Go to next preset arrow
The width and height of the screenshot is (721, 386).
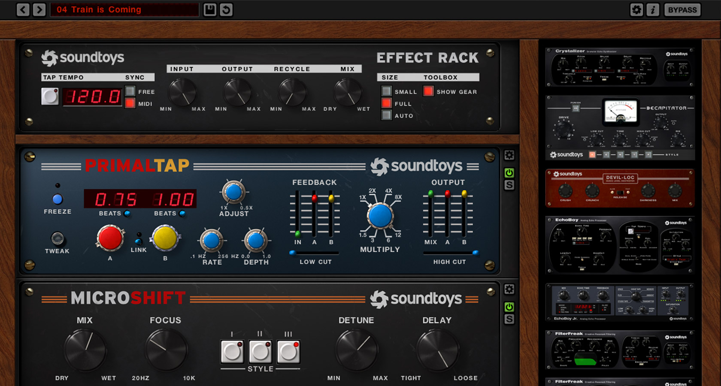(x=39, y=9)
